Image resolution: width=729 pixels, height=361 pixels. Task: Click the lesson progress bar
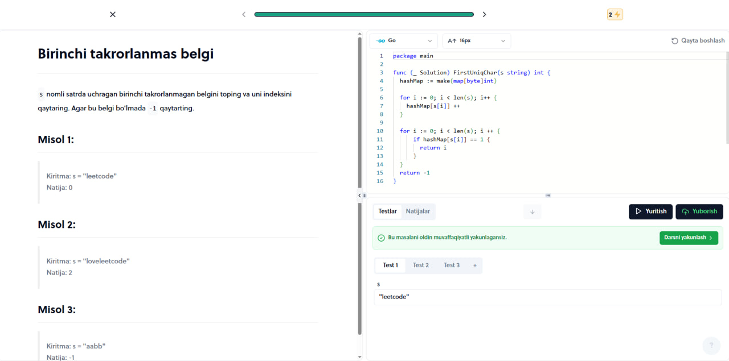click(x=364, y=14)
